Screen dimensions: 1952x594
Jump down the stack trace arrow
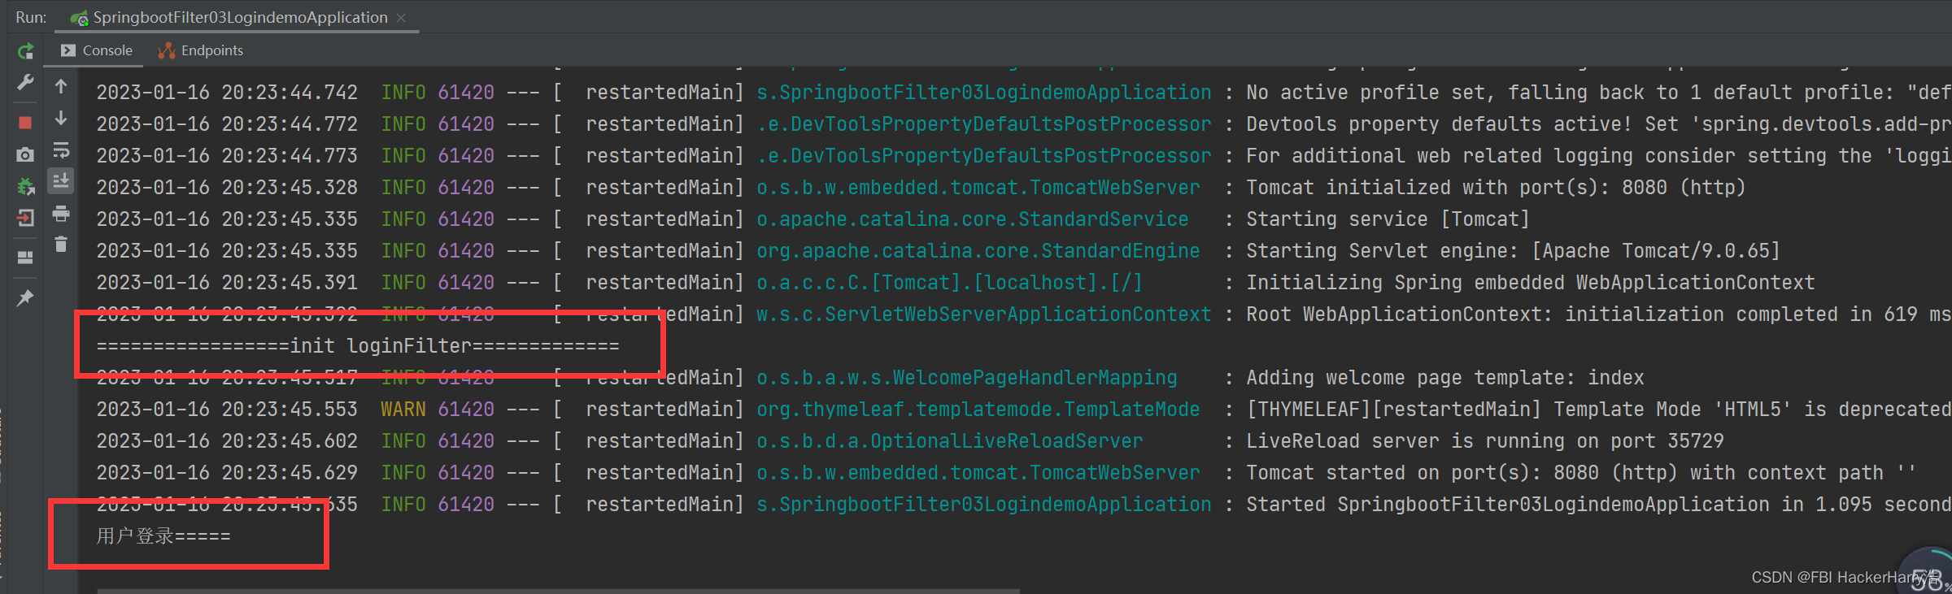click(61, 119)
